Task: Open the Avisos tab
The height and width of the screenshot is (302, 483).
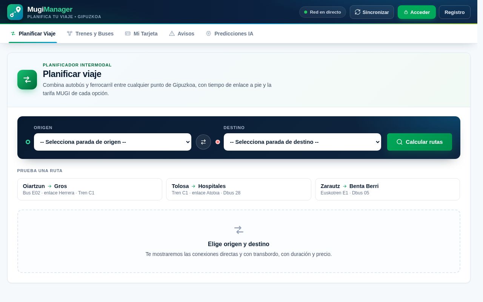Action: click(182, 34)
